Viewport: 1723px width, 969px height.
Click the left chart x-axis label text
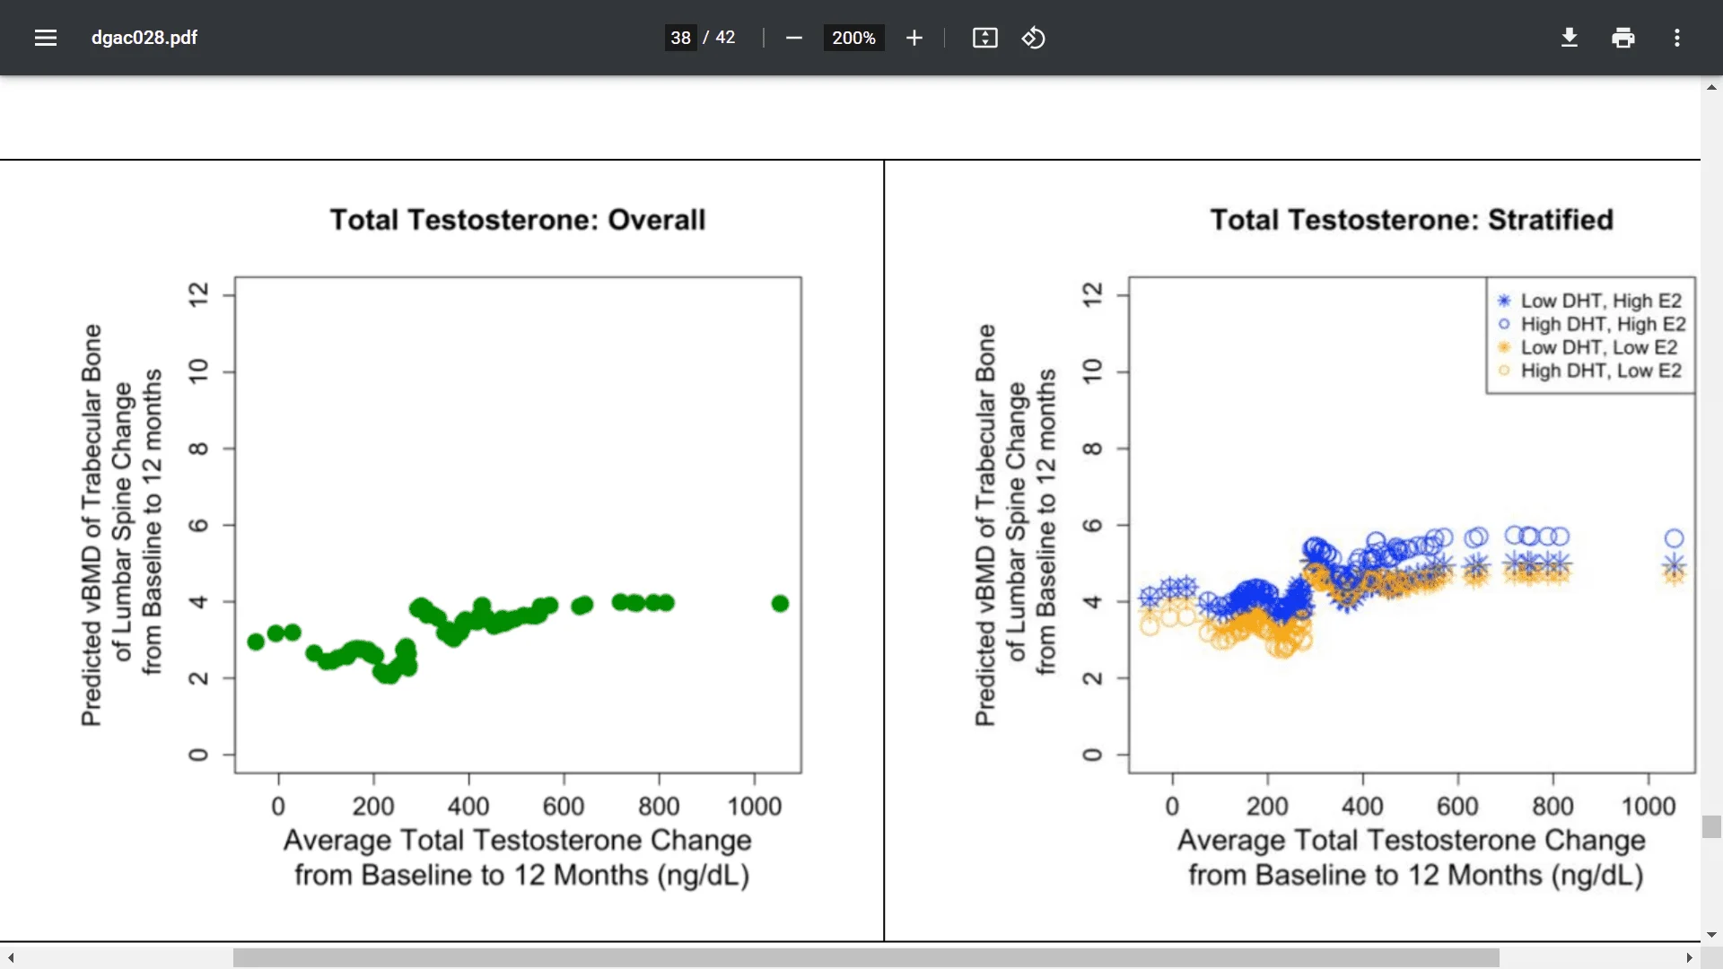pos(520,857)
